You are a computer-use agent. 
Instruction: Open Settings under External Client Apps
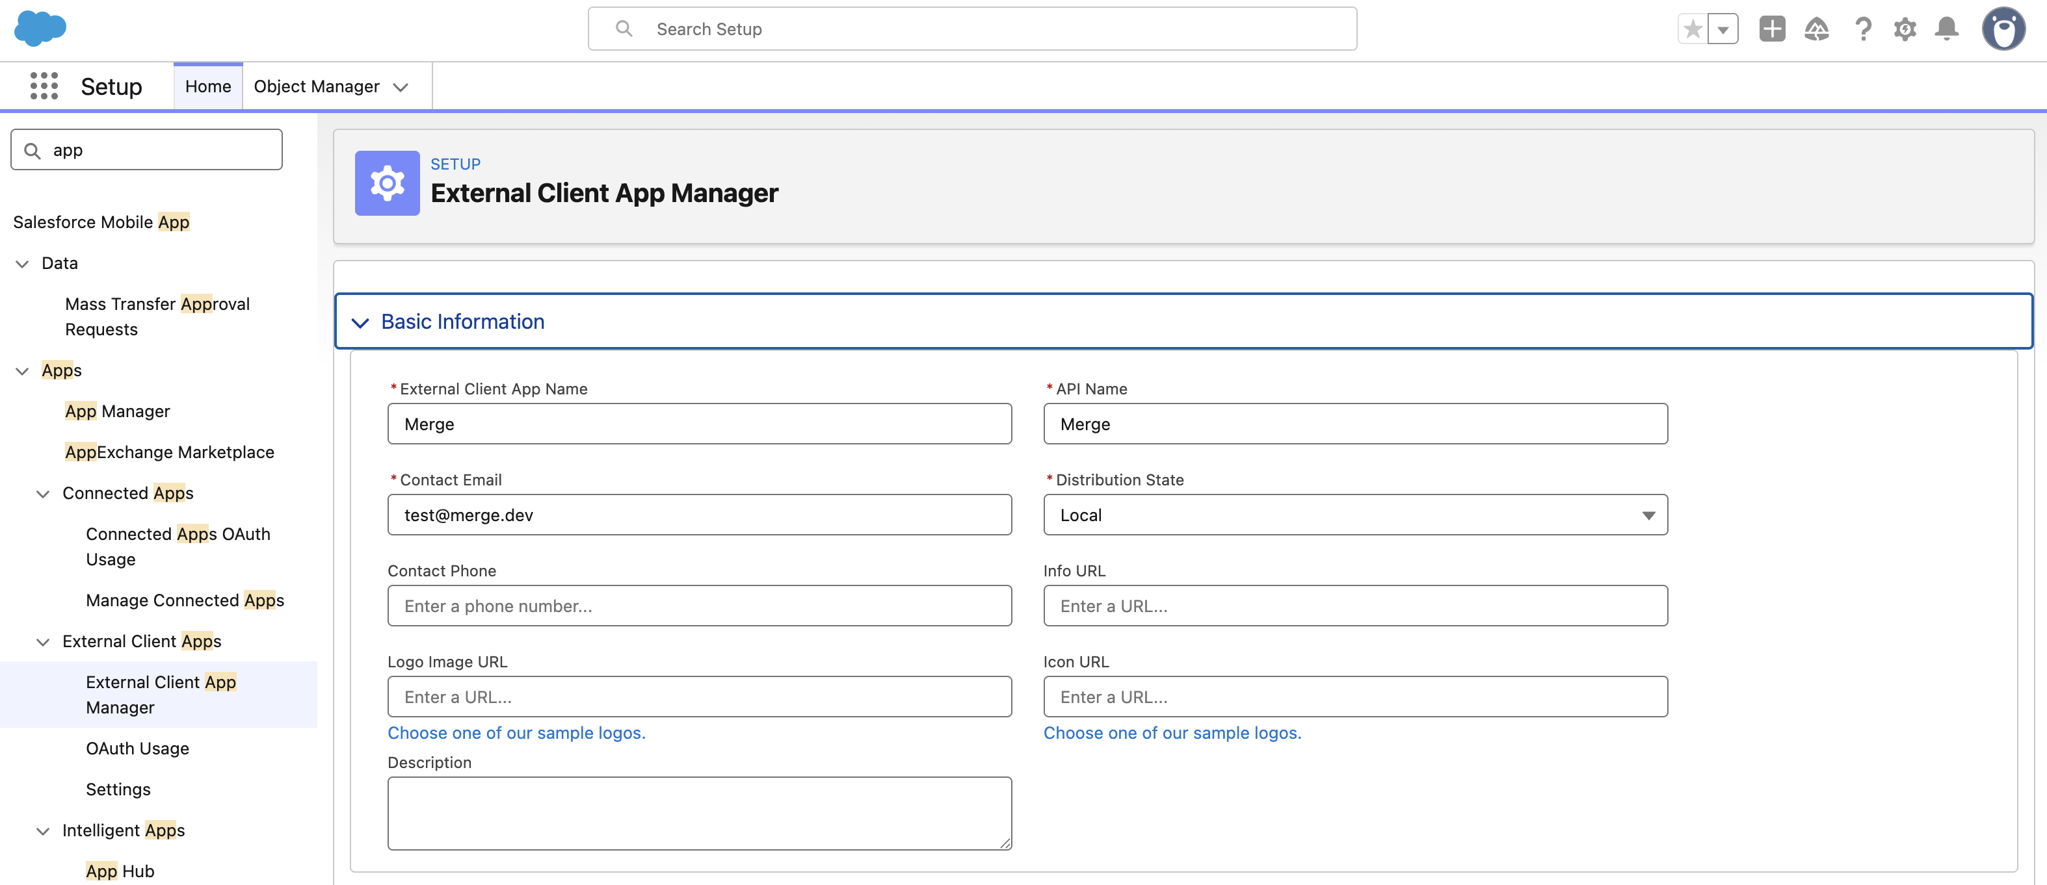pyautogui.click(x=118, y=789)
